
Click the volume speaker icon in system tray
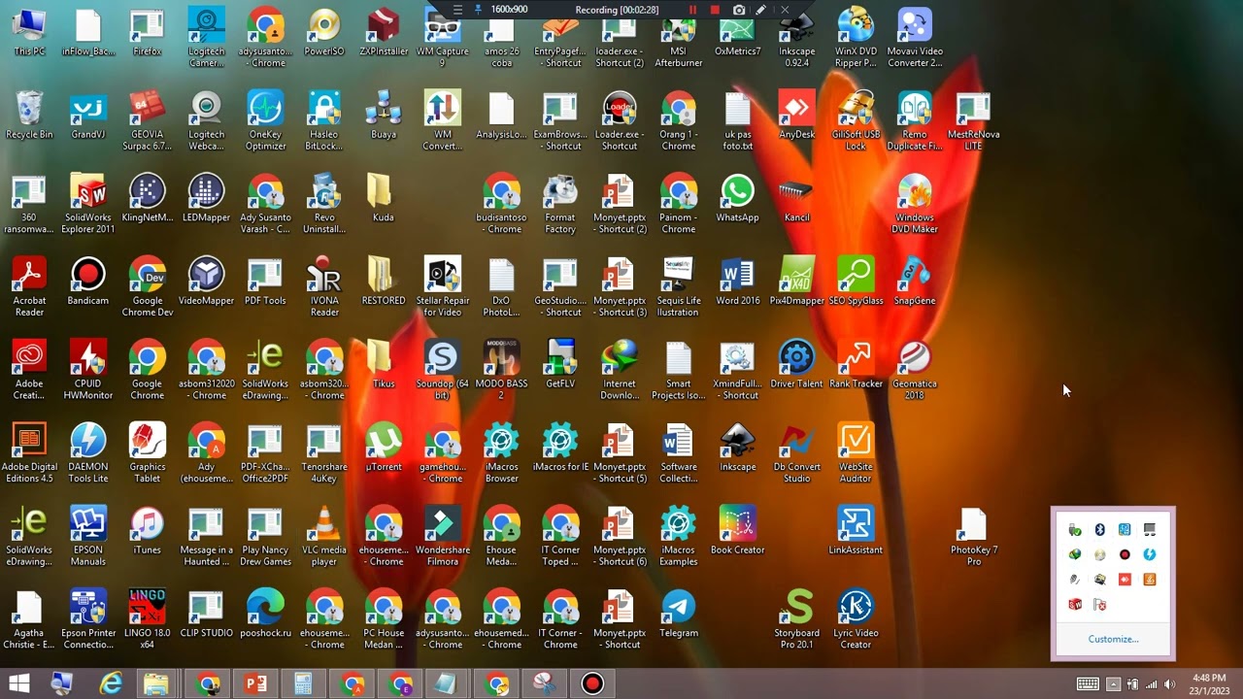coord(1169,684)
